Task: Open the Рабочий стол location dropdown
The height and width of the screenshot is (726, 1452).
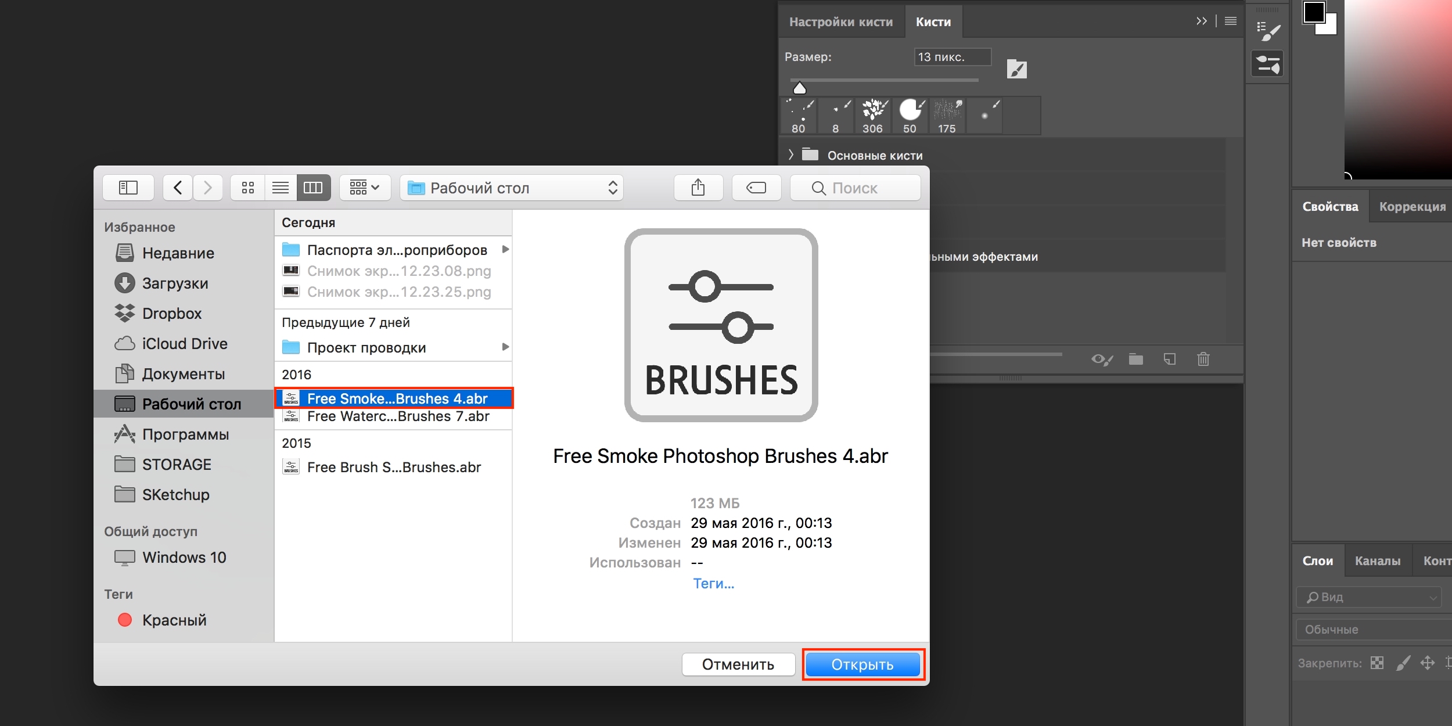Action: tap(511, 188)
